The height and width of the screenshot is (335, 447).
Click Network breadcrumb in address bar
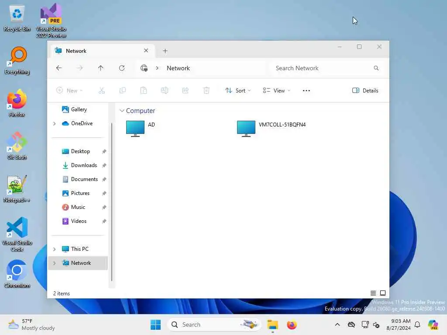click(x=178, y=68)
